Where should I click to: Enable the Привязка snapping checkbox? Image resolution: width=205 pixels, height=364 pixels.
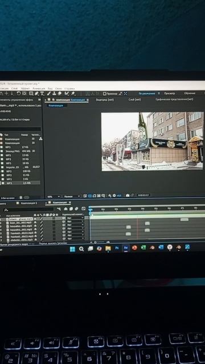(105, 93)
